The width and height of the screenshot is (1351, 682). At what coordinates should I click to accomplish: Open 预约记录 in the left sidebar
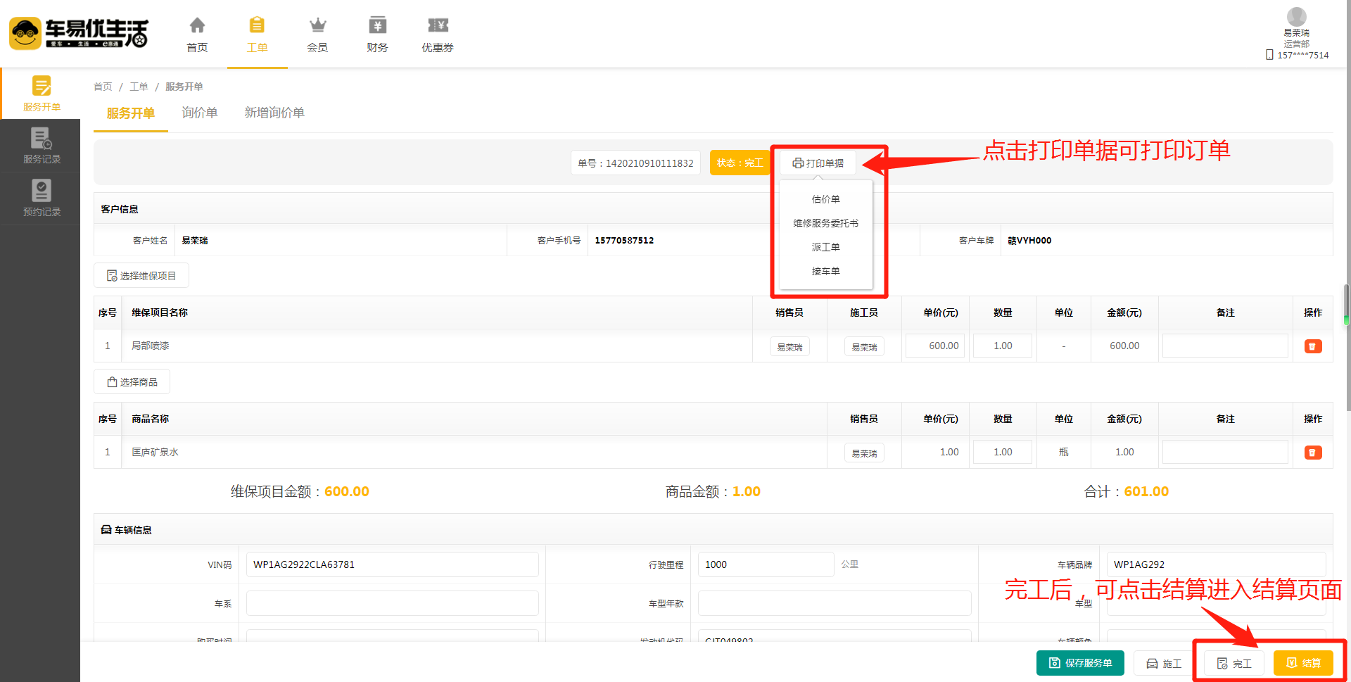(x=41, y=198)
